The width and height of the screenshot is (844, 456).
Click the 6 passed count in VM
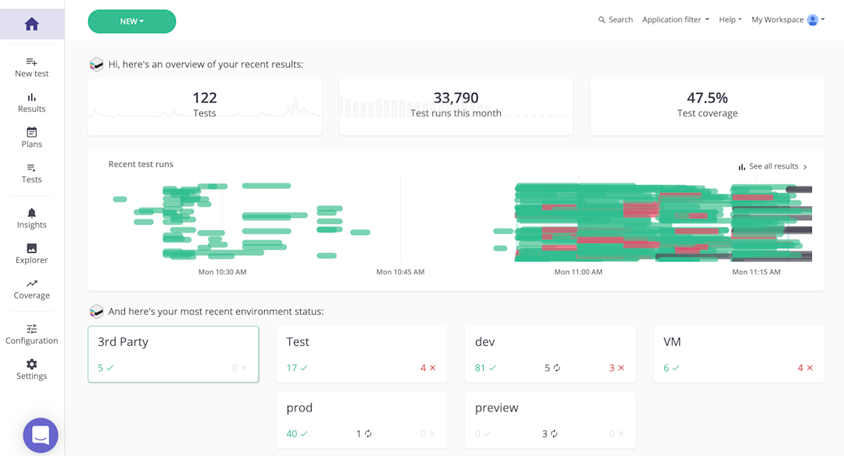[x=667, y=368]
